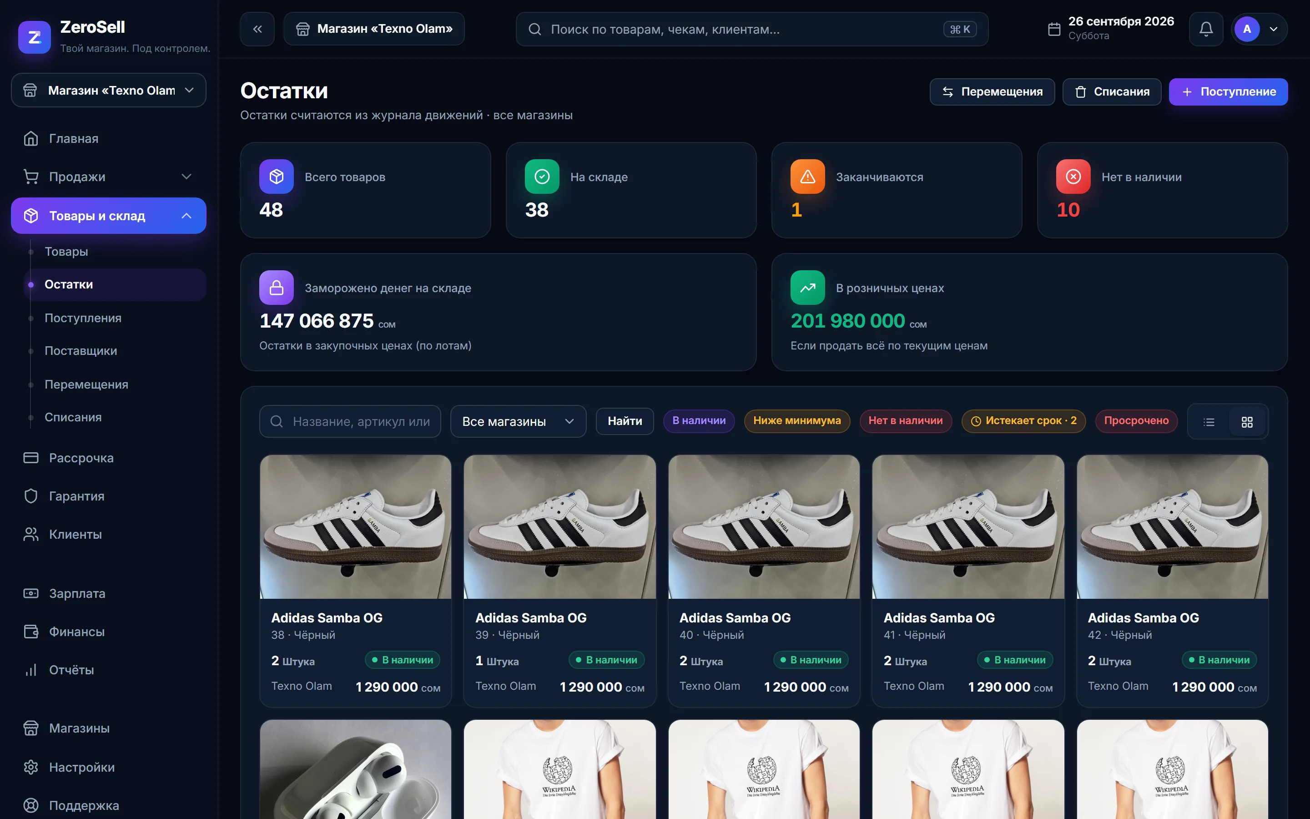Viewport: 1310px width, 819px height.
Task: Select the Остатки submenu item
Action: [x=115, y=285]
